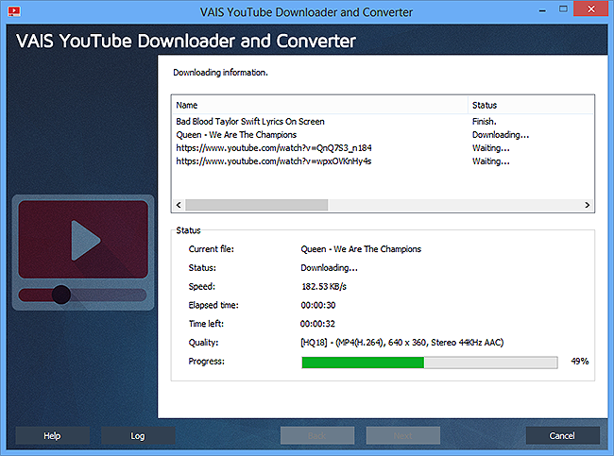
Task: Click the left scroll arrow of list
Action: (x=179, y=205)
